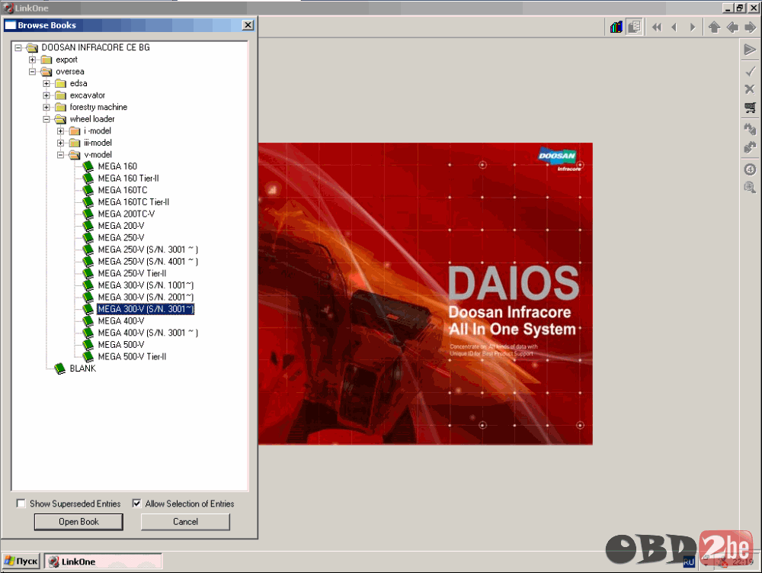This screenshot has width=762, height=573.
Task: Click the documents list toolbar icon
Action: (635, 27)
